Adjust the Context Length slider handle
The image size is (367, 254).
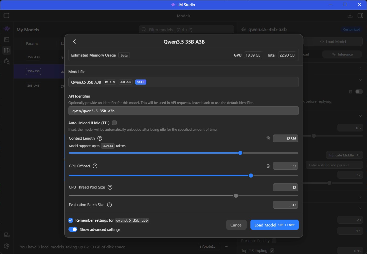(240, 153)
